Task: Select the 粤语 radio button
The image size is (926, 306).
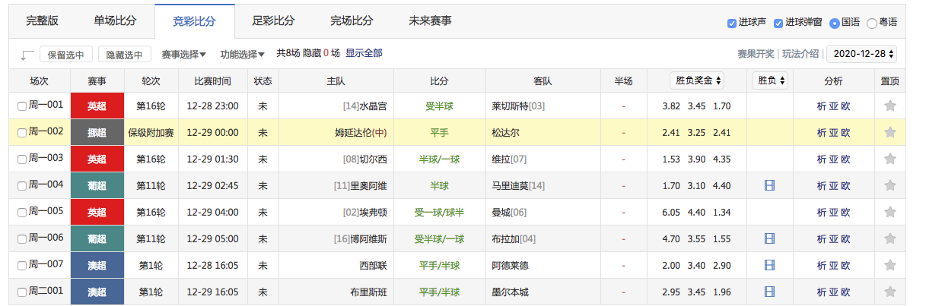Action: pyautogui.click(x=872, y=23)
